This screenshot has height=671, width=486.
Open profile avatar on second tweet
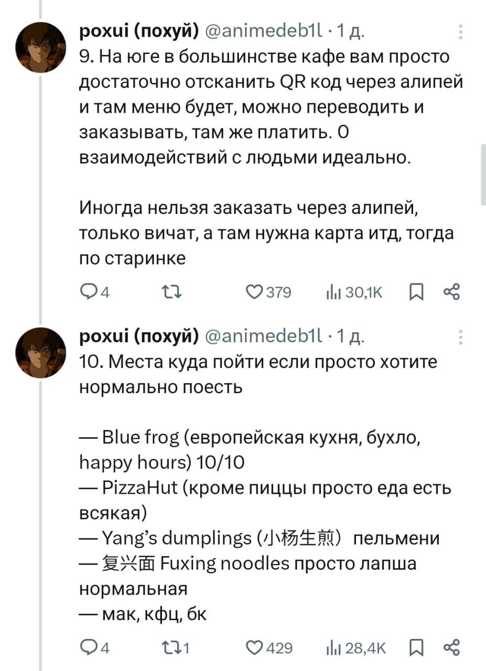(40, 352)
